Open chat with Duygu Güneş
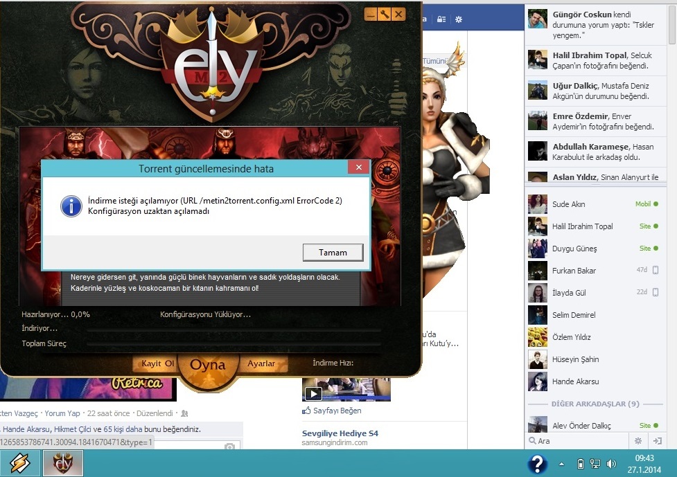677x477 pixels. (x=595, y=249)
